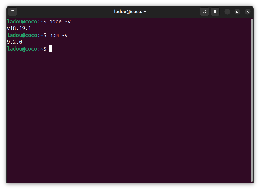Click the colon in the second prompt
The image size is (260, 190).
39,35
